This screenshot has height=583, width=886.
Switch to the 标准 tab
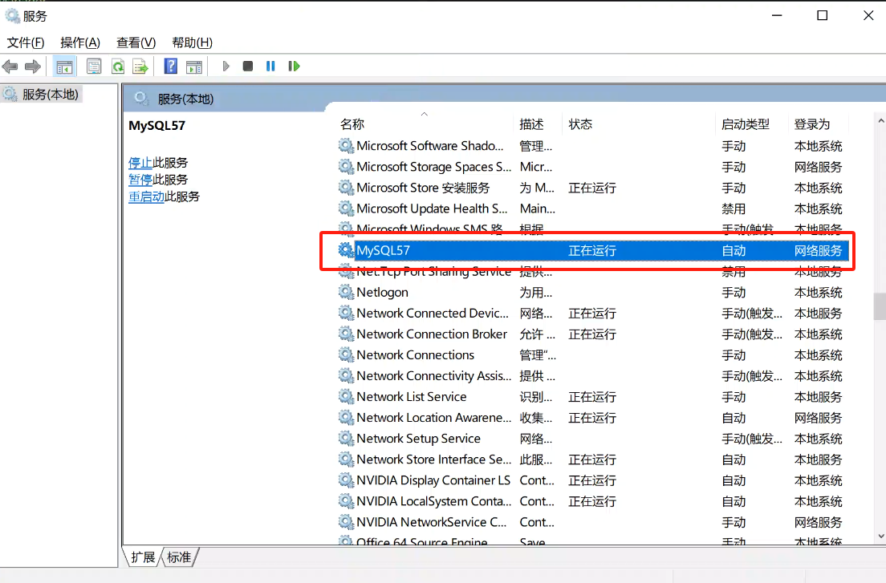coord(179,557)
